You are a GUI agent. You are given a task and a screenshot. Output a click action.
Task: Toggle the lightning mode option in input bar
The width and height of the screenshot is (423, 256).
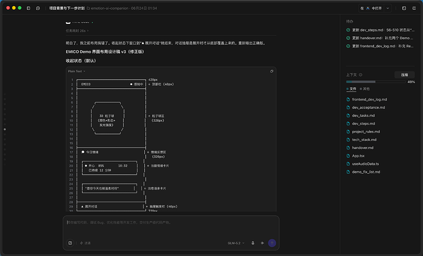coord(85,243)
